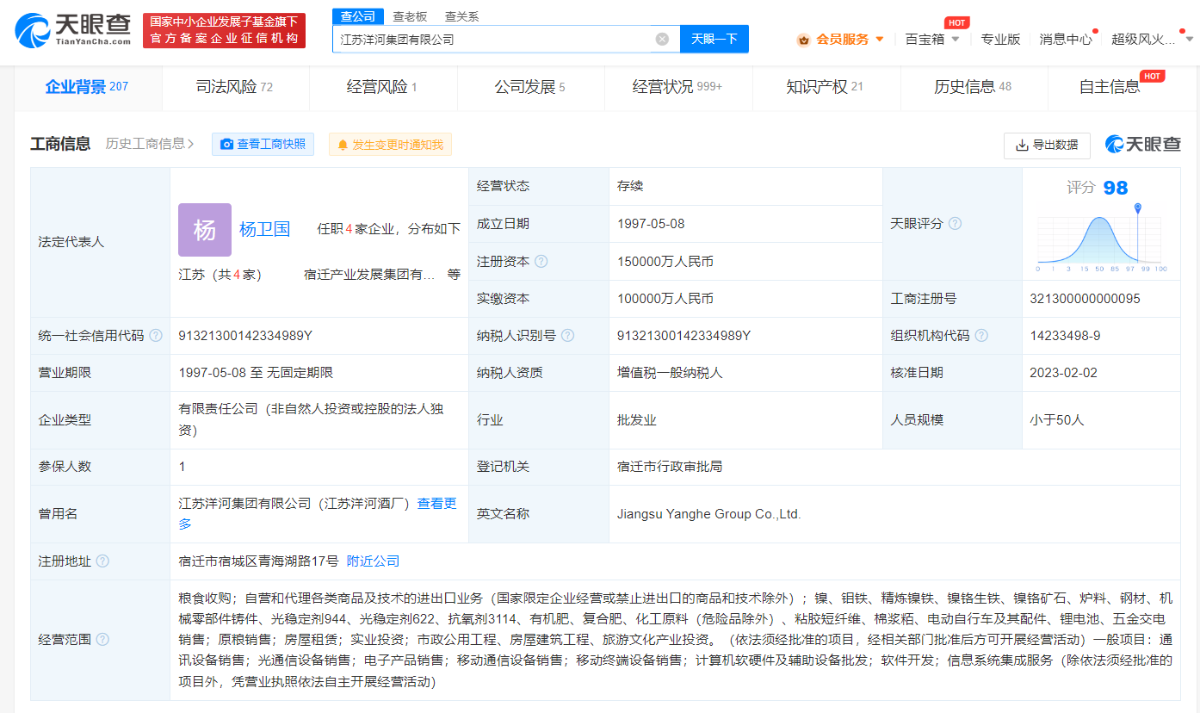Click the establishment date 1997-05-08
The image size is (1200, 713).
[651, 224]
